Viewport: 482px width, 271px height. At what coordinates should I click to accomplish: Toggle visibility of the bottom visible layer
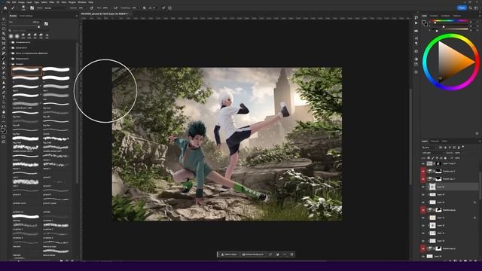coord(423,256)
